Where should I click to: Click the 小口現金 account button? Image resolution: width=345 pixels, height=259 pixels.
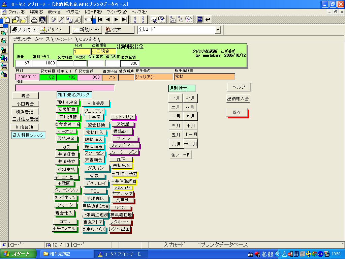click(x=25, y=104)
